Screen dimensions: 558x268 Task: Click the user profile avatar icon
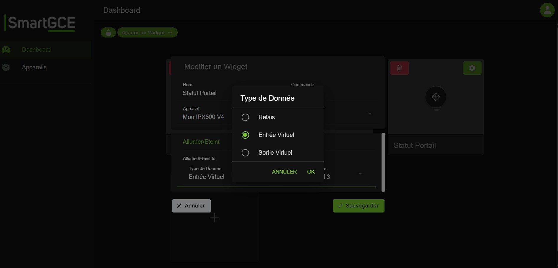(x=547, y=10)
